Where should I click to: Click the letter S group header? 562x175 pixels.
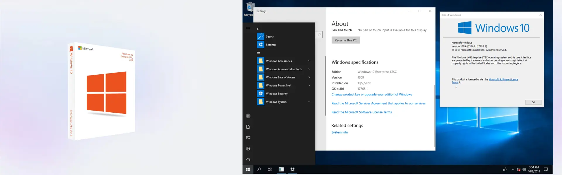tap(258, 29)
